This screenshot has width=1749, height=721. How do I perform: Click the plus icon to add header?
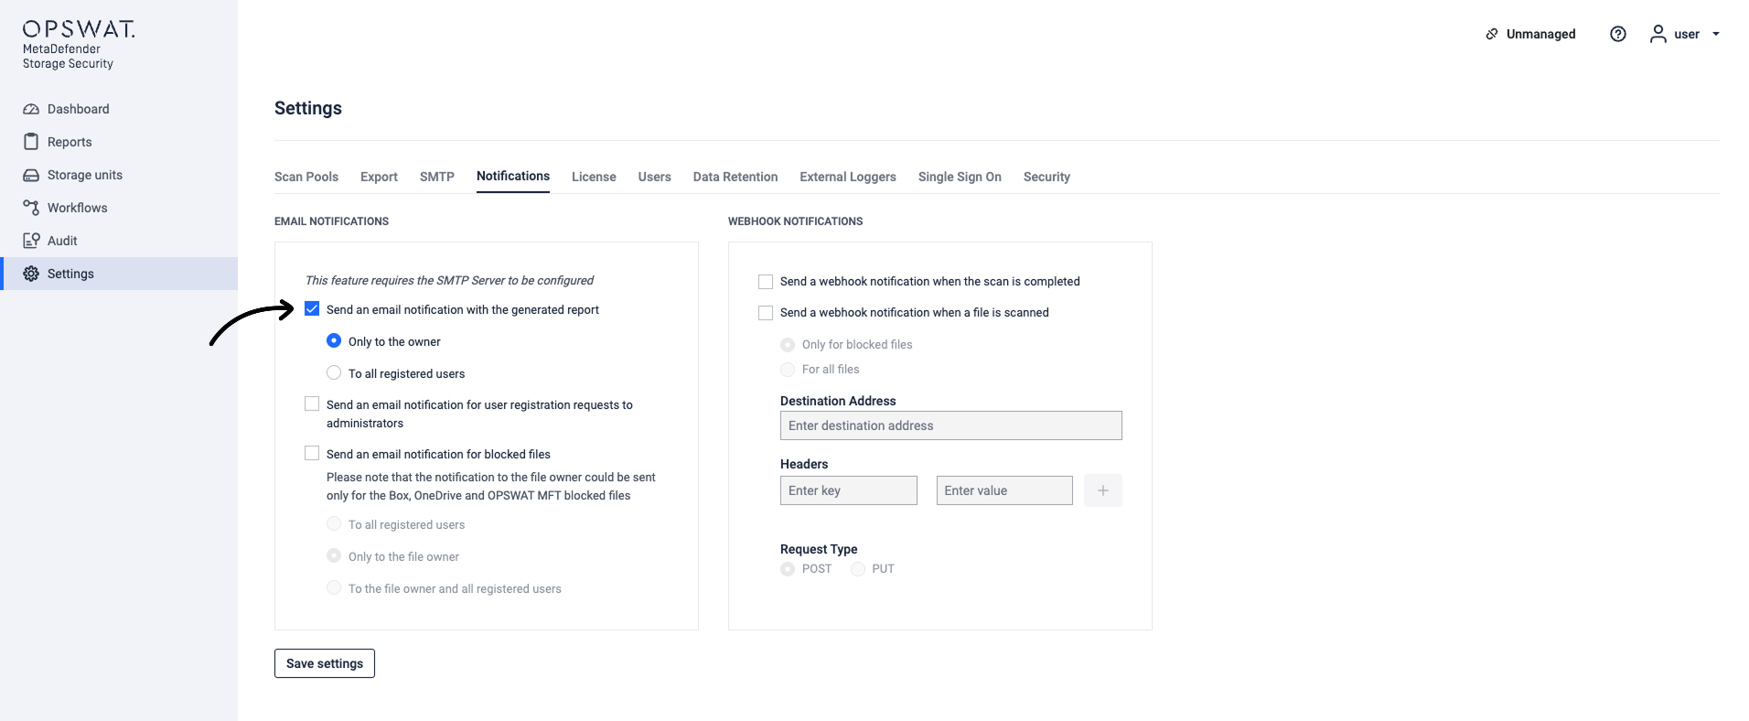(1103, 490)
